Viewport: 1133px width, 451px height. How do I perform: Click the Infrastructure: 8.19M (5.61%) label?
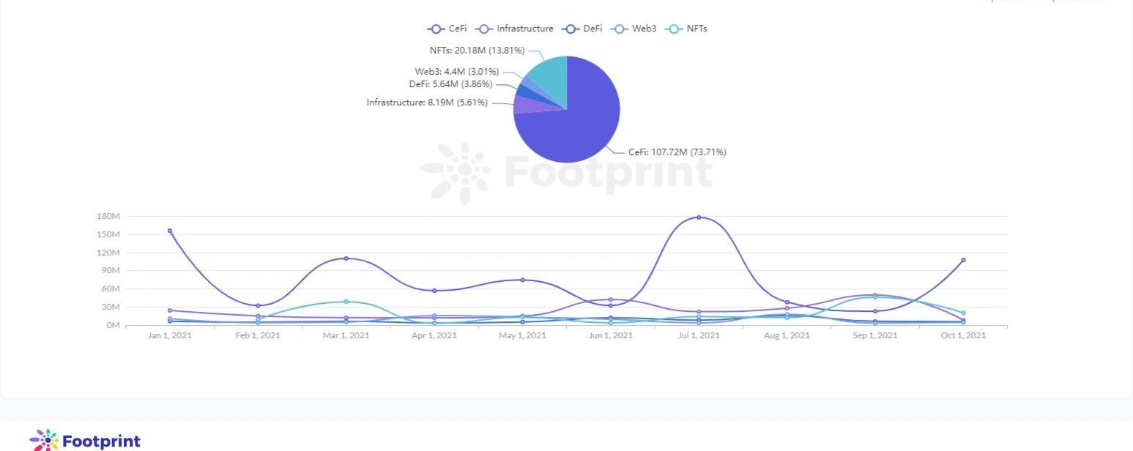tap(427, 102)
